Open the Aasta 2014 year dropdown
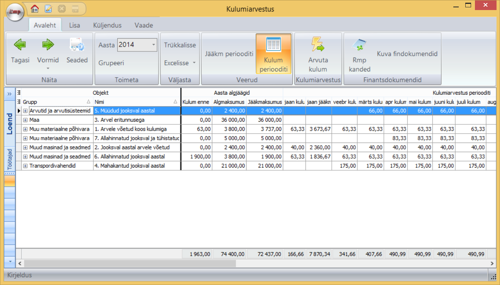 pos(154,45)
